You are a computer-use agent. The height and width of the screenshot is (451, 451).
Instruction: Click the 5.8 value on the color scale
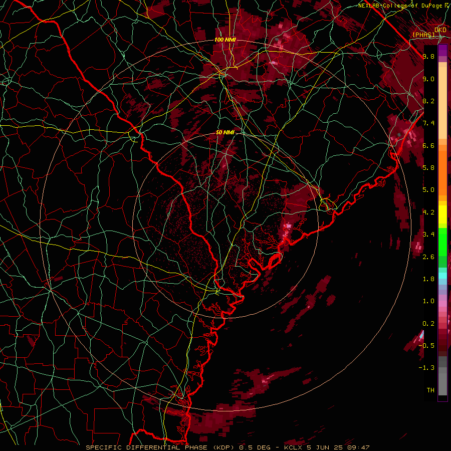(428, 168)
